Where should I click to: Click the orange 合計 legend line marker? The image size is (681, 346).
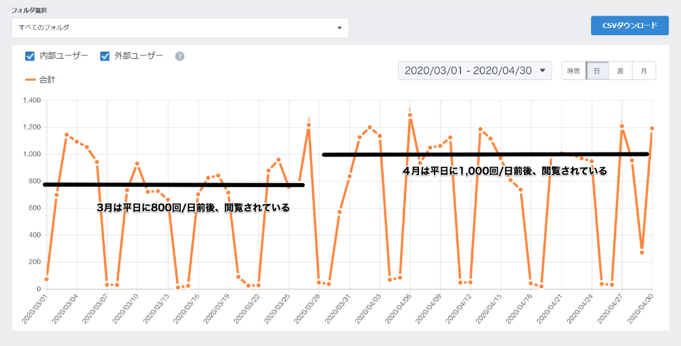click(x=30, y=79)
